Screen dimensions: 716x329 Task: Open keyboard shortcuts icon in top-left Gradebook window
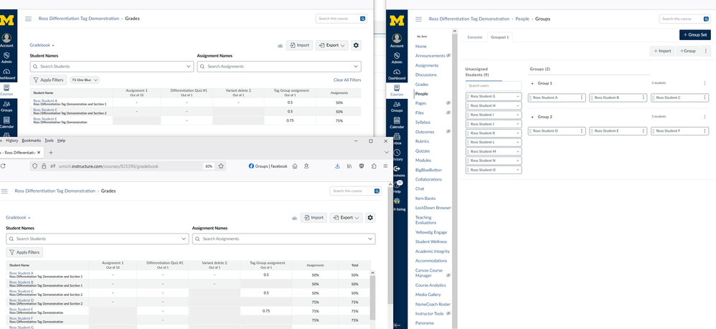280,46
